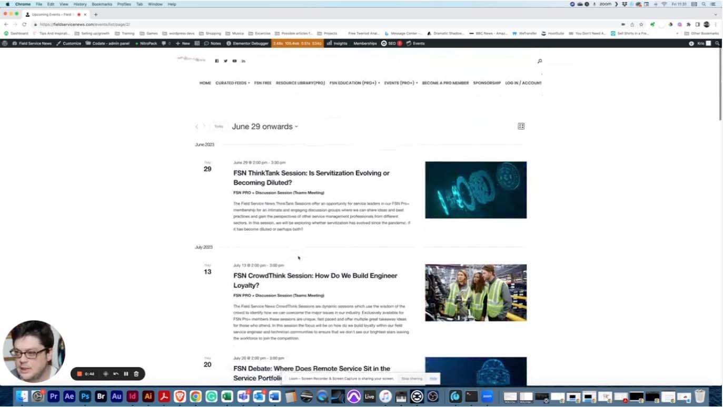The height and width of the screenshot is (407, 723).
Task: Click the site search magnifier icon
Action: (539, 61)
